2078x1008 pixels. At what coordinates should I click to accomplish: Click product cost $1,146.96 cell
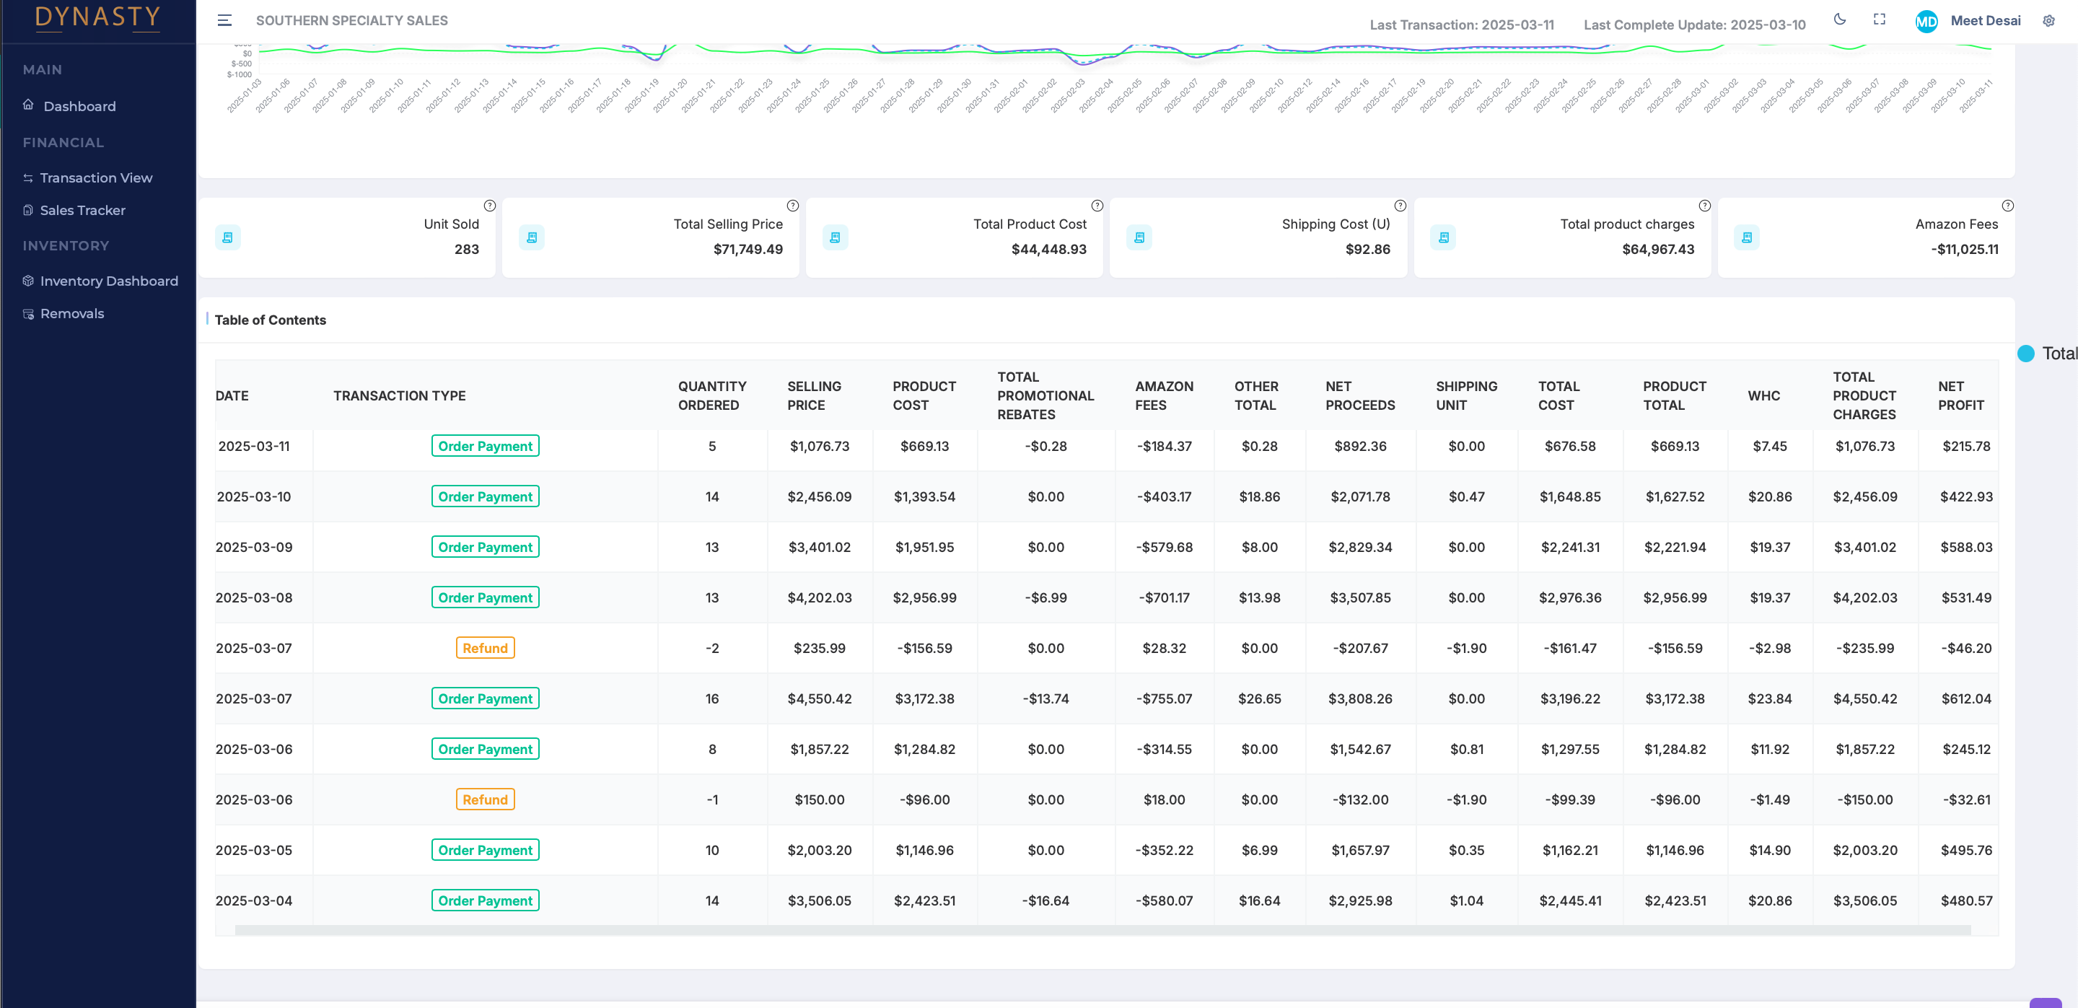pyautogui.click(x=924, y=851)
